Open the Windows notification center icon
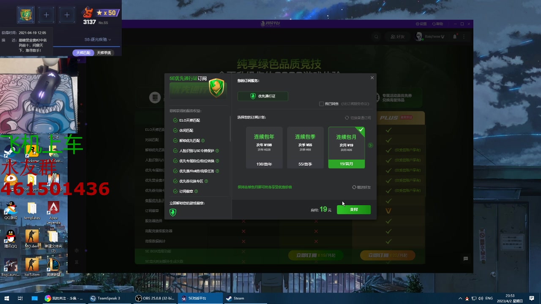The height and width of the screenshot is (304, 541). [x=532, y=298]
